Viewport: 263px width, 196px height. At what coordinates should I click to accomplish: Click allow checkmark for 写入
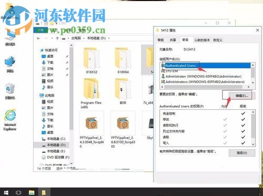[x=225, y=143]
